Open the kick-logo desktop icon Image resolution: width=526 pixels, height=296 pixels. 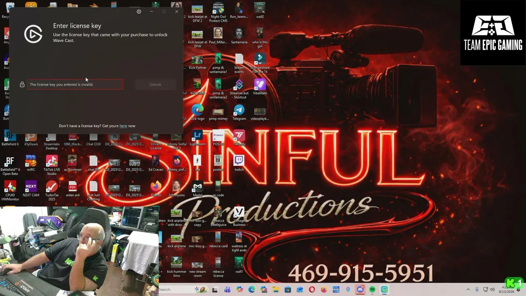coord(197,113)
